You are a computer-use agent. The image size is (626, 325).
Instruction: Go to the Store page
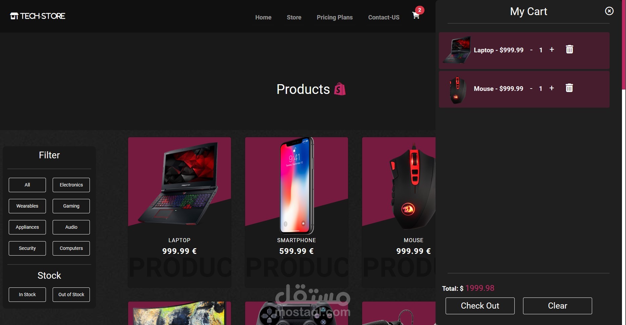(x=294, y=17)
